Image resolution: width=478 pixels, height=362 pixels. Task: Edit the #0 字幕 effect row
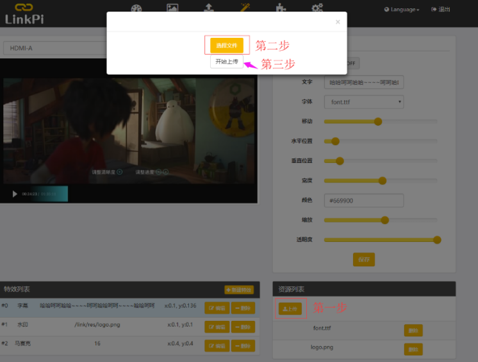(x=217, y=308)
